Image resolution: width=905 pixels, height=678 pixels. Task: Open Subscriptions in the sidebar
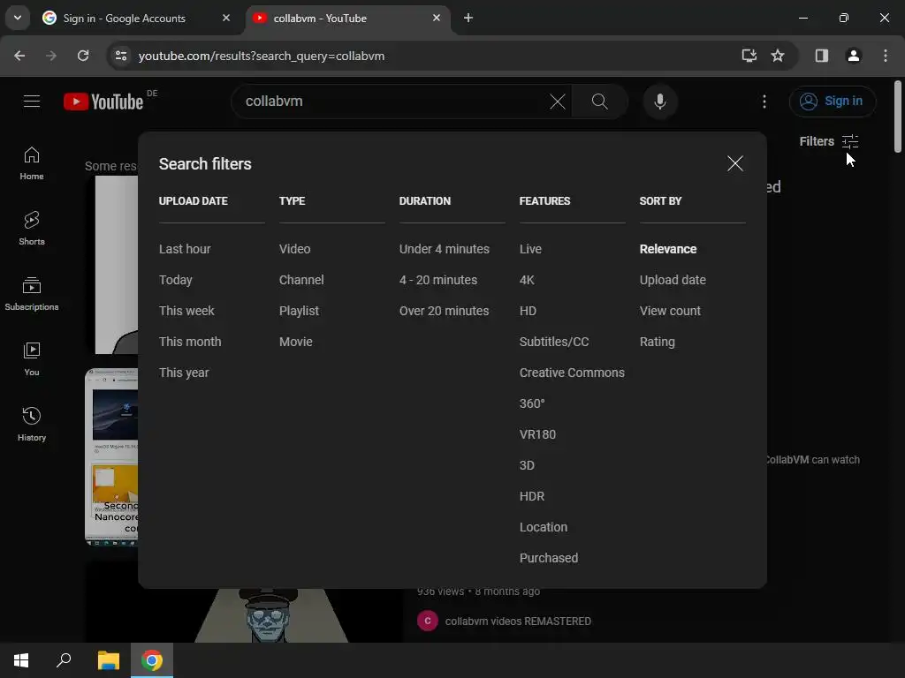pyautogui.click(x=32, y=293)
